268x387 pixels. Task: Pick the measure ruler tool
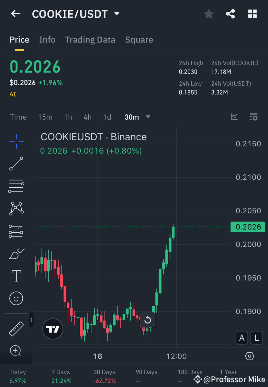coord(16,328)
